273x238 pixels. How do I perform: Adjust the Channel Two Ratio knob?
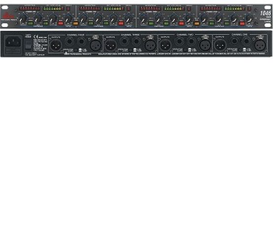pos(98,18)
